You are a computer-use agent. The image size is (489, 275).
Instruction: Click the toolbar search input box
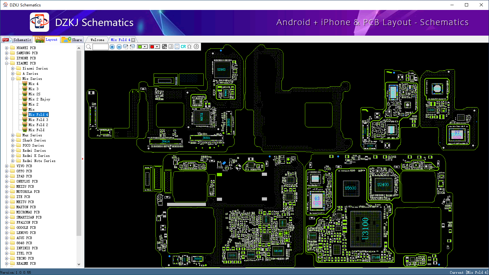point(101,47)
